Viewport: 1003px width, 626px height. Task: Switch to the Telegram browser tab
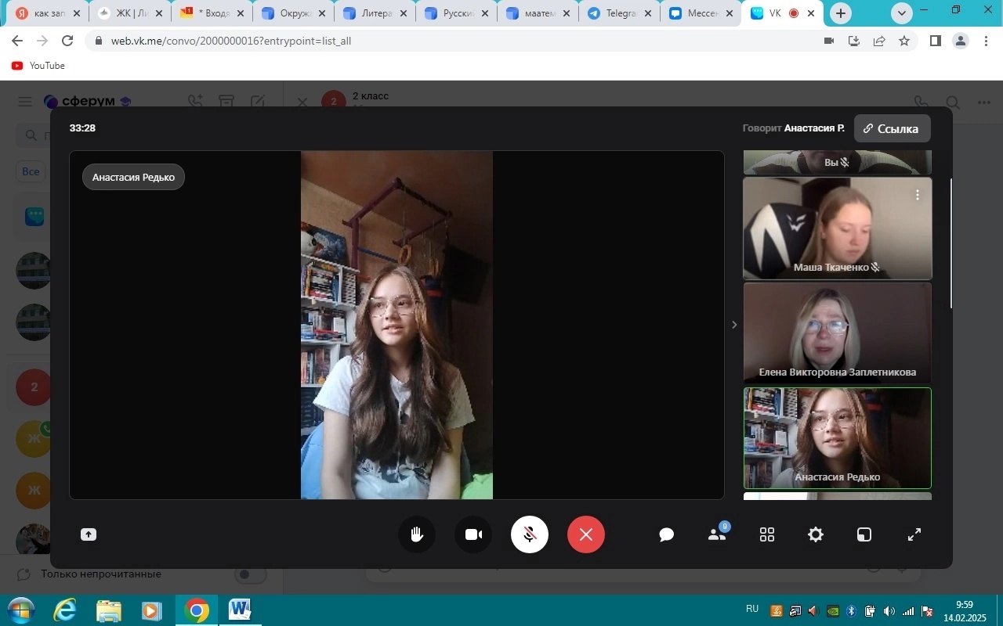click(621, 13)
